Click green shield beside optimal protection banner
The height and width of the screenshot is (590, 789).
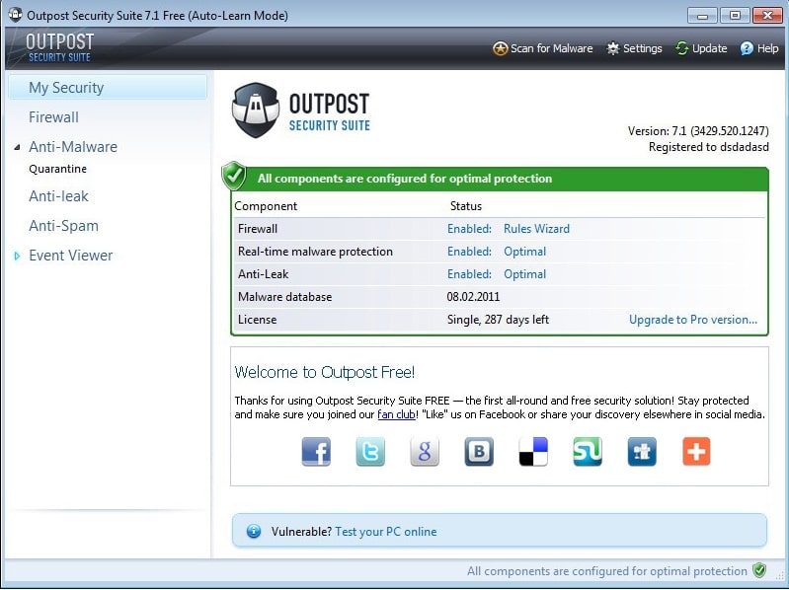[234, 176]
